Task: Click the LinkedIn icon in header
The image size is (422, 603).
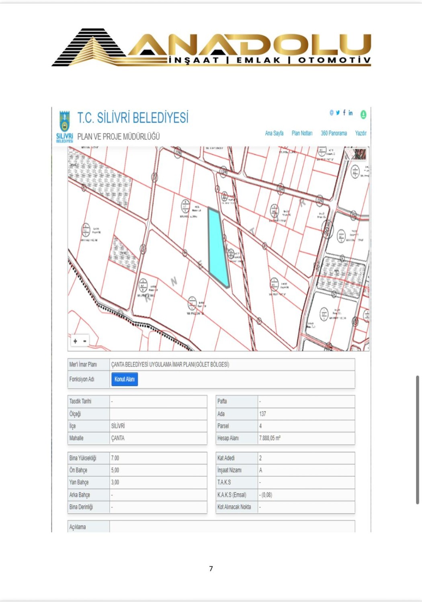Action: coord(350,113)
